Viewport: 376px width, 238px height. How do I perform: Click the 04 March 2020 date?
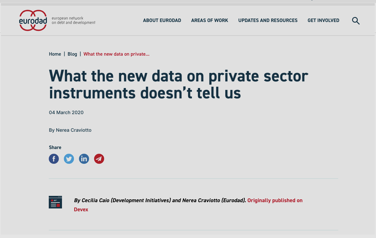click(66, 112)
